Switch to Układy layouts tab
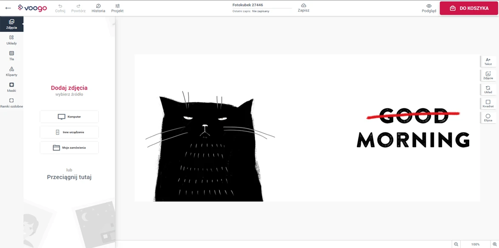Image resolution: width=499 pixels, height=248 pixels. click(11, 40)
